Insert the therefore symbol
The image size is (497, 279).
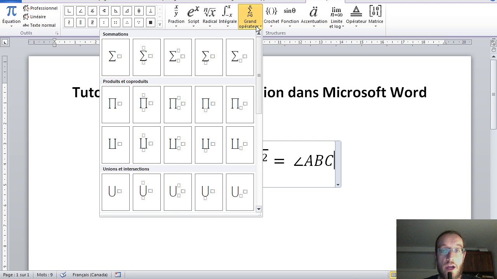(127, 22)
